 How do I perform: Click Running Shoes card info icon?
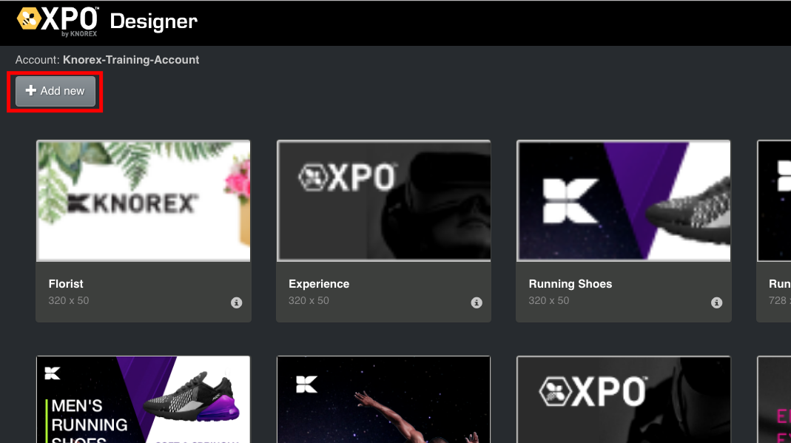(716, 302)
